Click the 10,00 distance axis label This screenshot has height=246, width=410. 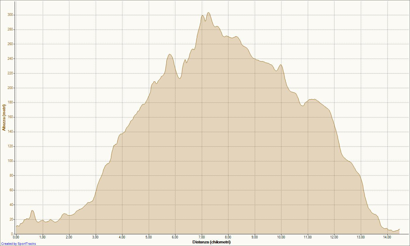pos(281,237)
